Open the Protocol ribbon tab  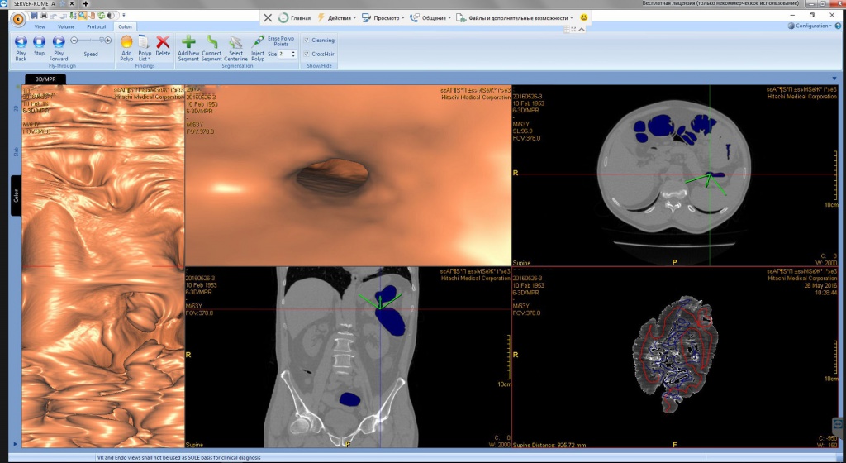point(96,26)
